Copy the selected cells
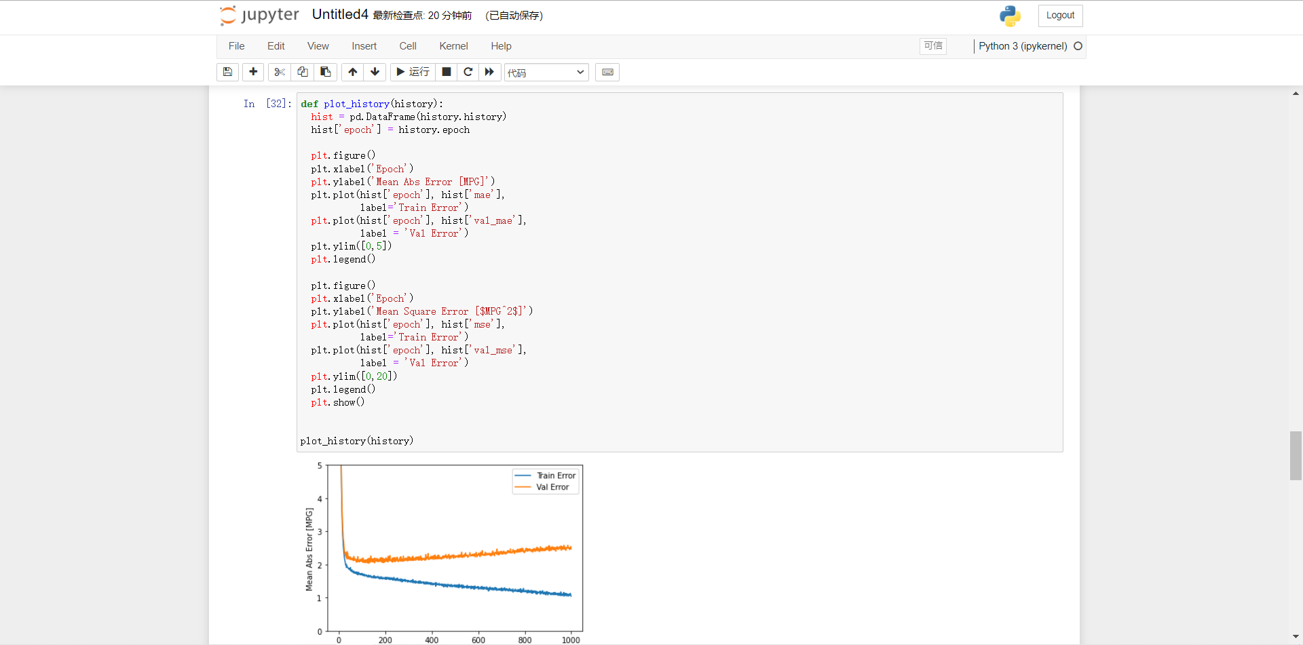 (303, 72)
